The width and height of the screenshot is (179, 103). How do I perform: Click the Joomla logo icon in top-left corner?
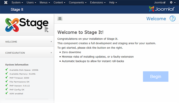(x=6, y=3)
